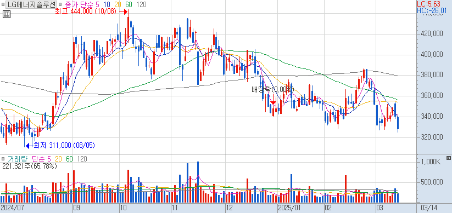Click the square marker before 종가 단순

pyautogui.click(x=60, y=4)
